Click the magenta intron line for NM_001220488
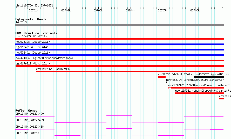The image size is (231, 139). click(119, 129)
